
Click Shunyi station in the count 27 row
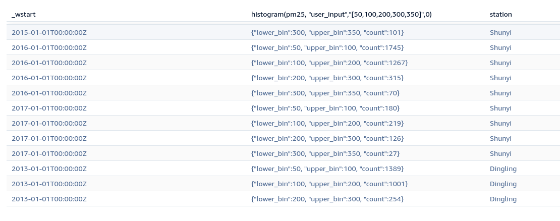[500, 153]
